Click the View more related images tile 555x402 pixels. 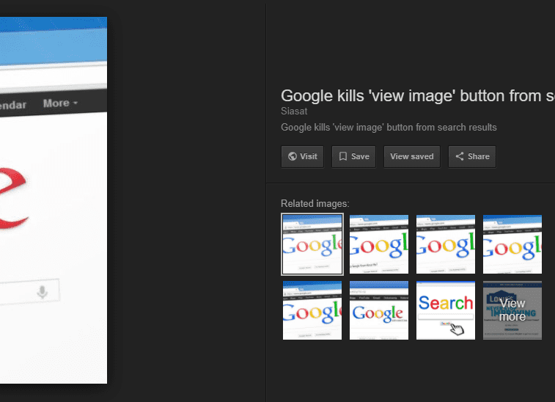click(512, 310)
